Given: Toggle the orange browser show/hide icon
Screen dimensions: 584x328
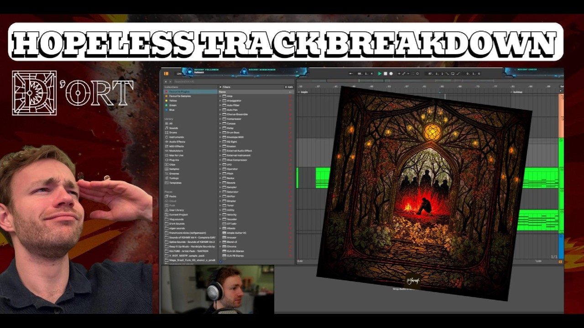Looking at the screenshot, I should click(166, 73).
